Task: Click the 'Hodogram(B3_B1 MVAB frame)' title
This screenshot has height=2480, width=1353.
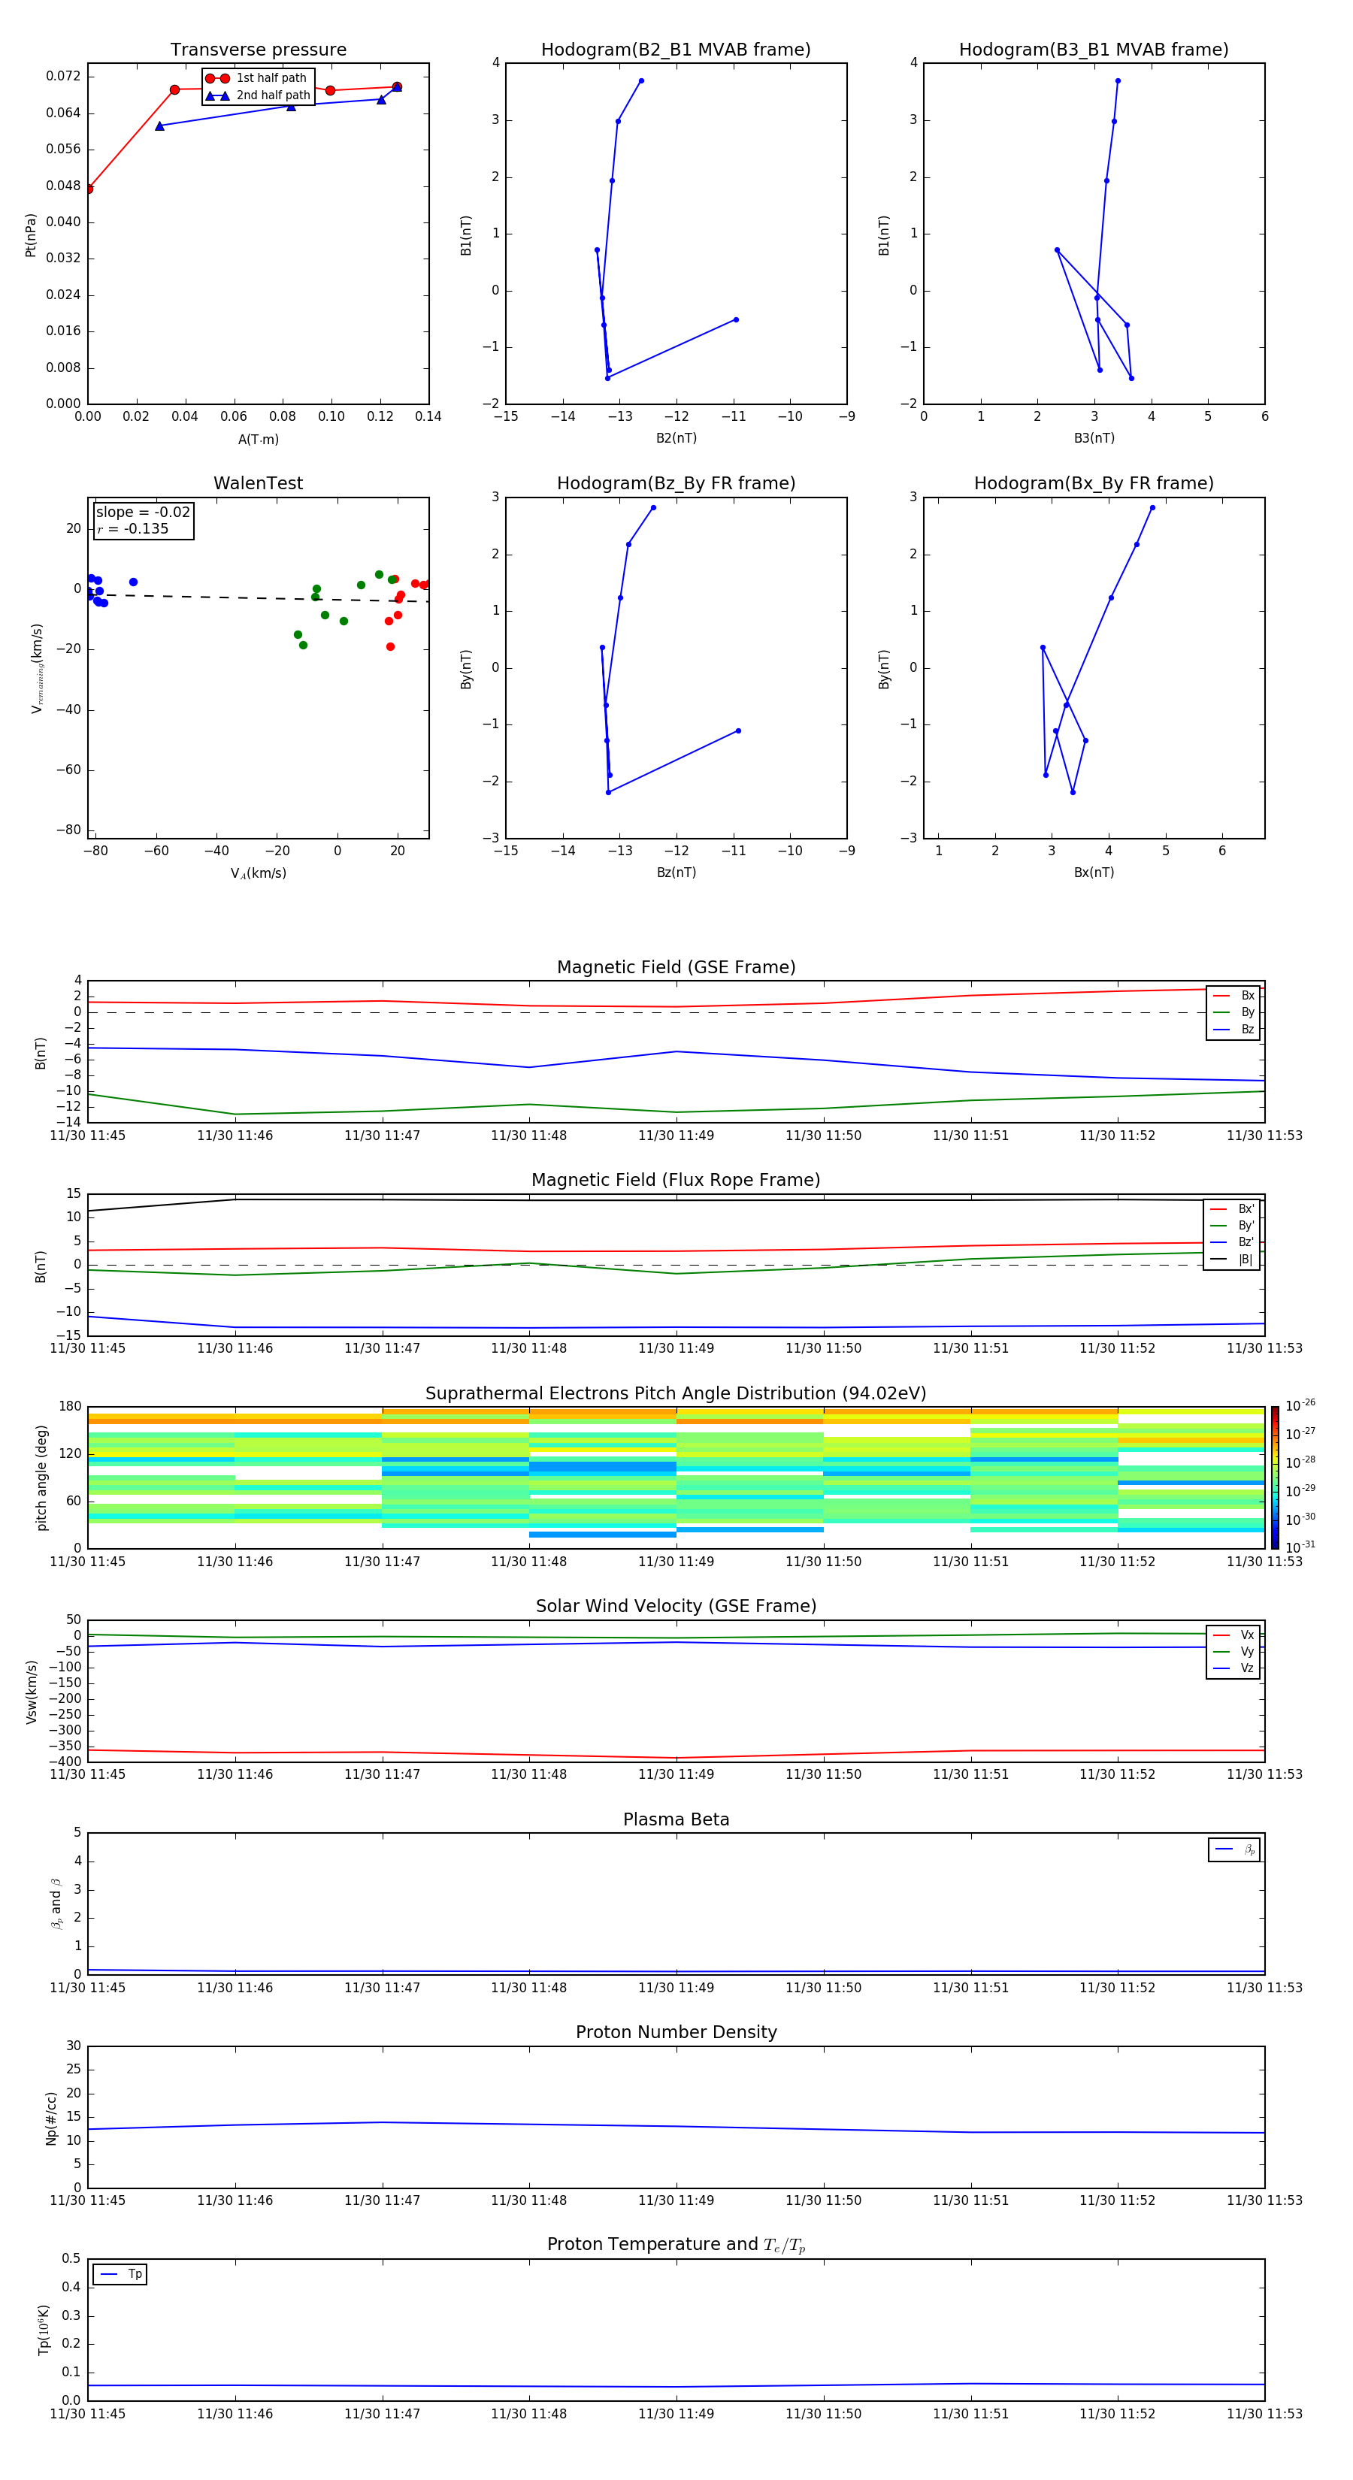Action: [1094, 50]
